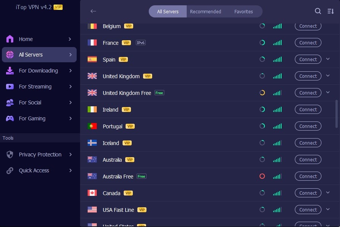Expand the Spain server list
The width and height of the screenshot is (340, 227).
pos(328,59)
